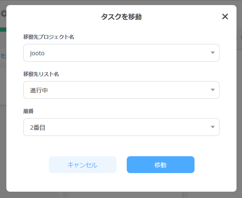The width and height of the screenshot is (242, 198).
Task: Open the 順番 combo box
Action: tap(121, 127)
